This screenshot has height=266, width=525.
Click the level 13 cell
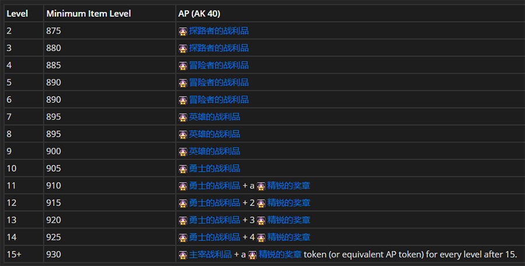(x=23, y=220)
